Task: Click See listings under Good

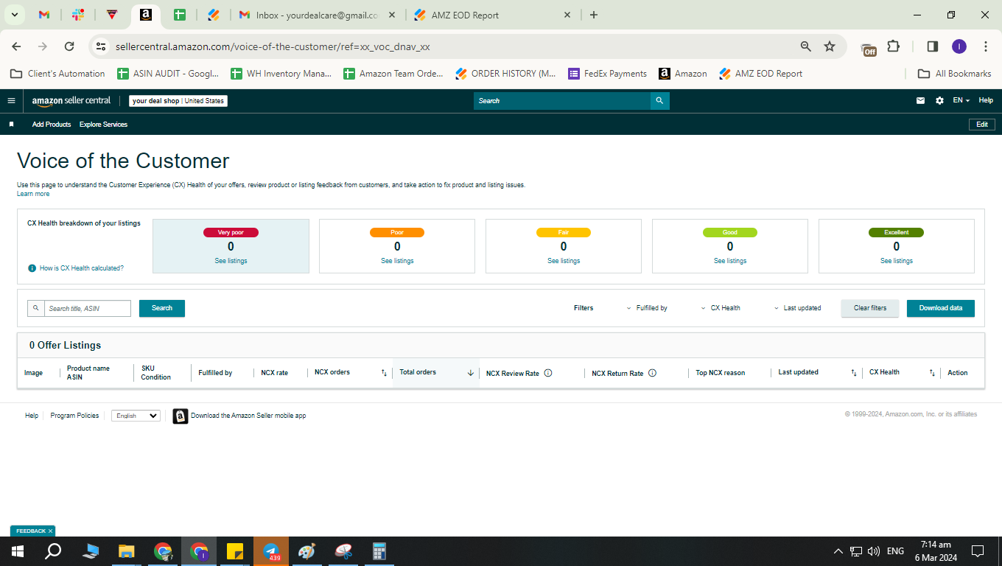Action: tap(730, 261)
